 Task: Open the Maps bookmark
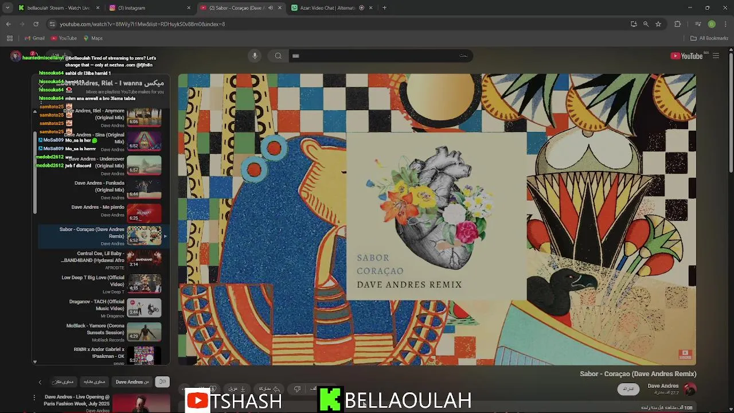(x=93, y=38)
